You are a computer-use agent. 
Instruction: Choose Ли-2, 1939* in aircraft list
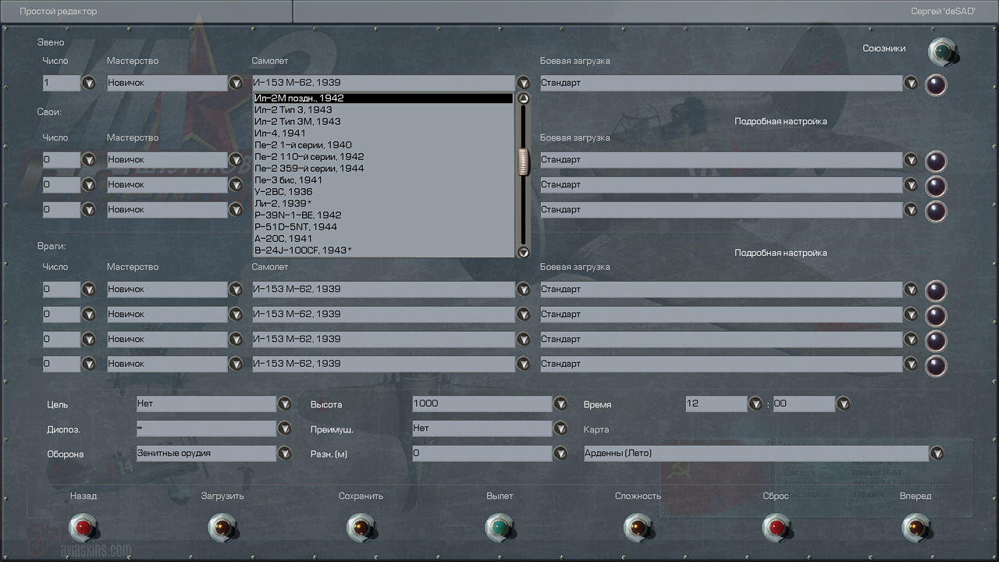(383, 204)
